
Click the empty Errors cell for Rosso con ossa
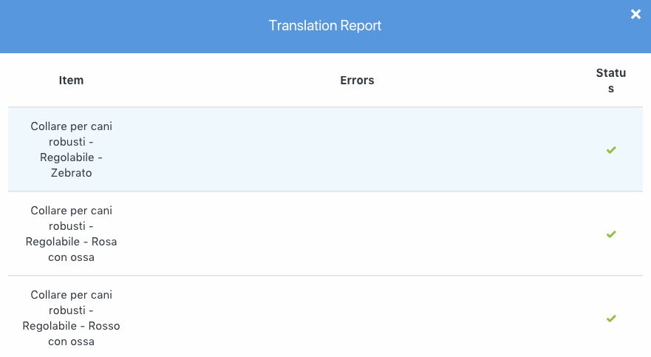(357, 319)
